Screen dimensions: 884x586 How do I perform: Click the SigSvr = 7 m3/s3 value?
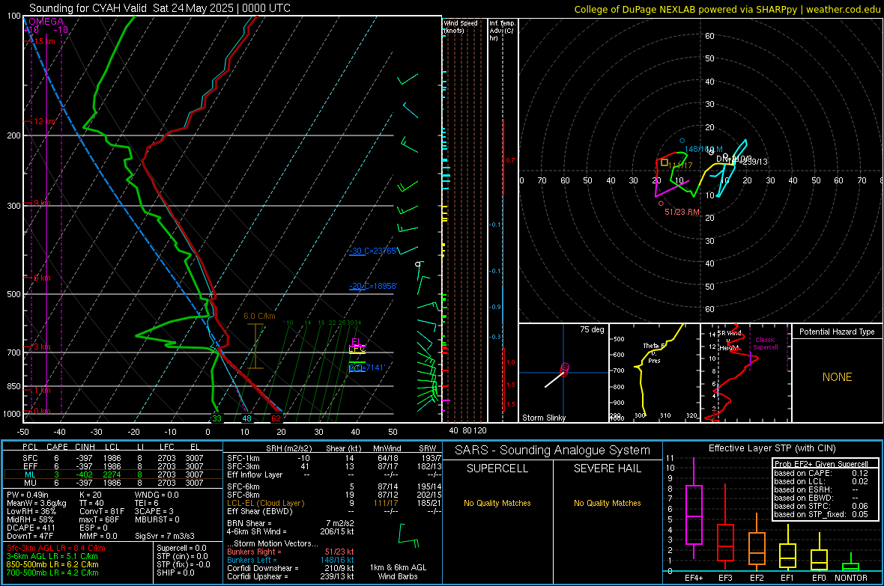click(165, 536)
